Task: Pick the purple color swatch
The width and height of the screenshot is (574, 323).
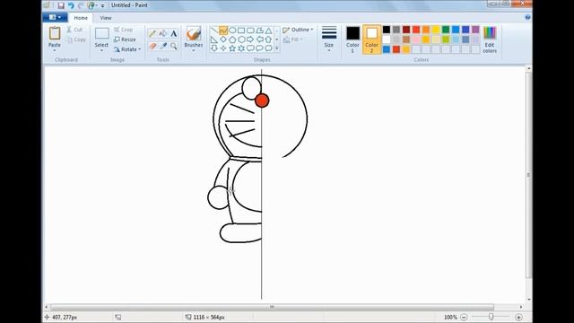Action: 475,30
